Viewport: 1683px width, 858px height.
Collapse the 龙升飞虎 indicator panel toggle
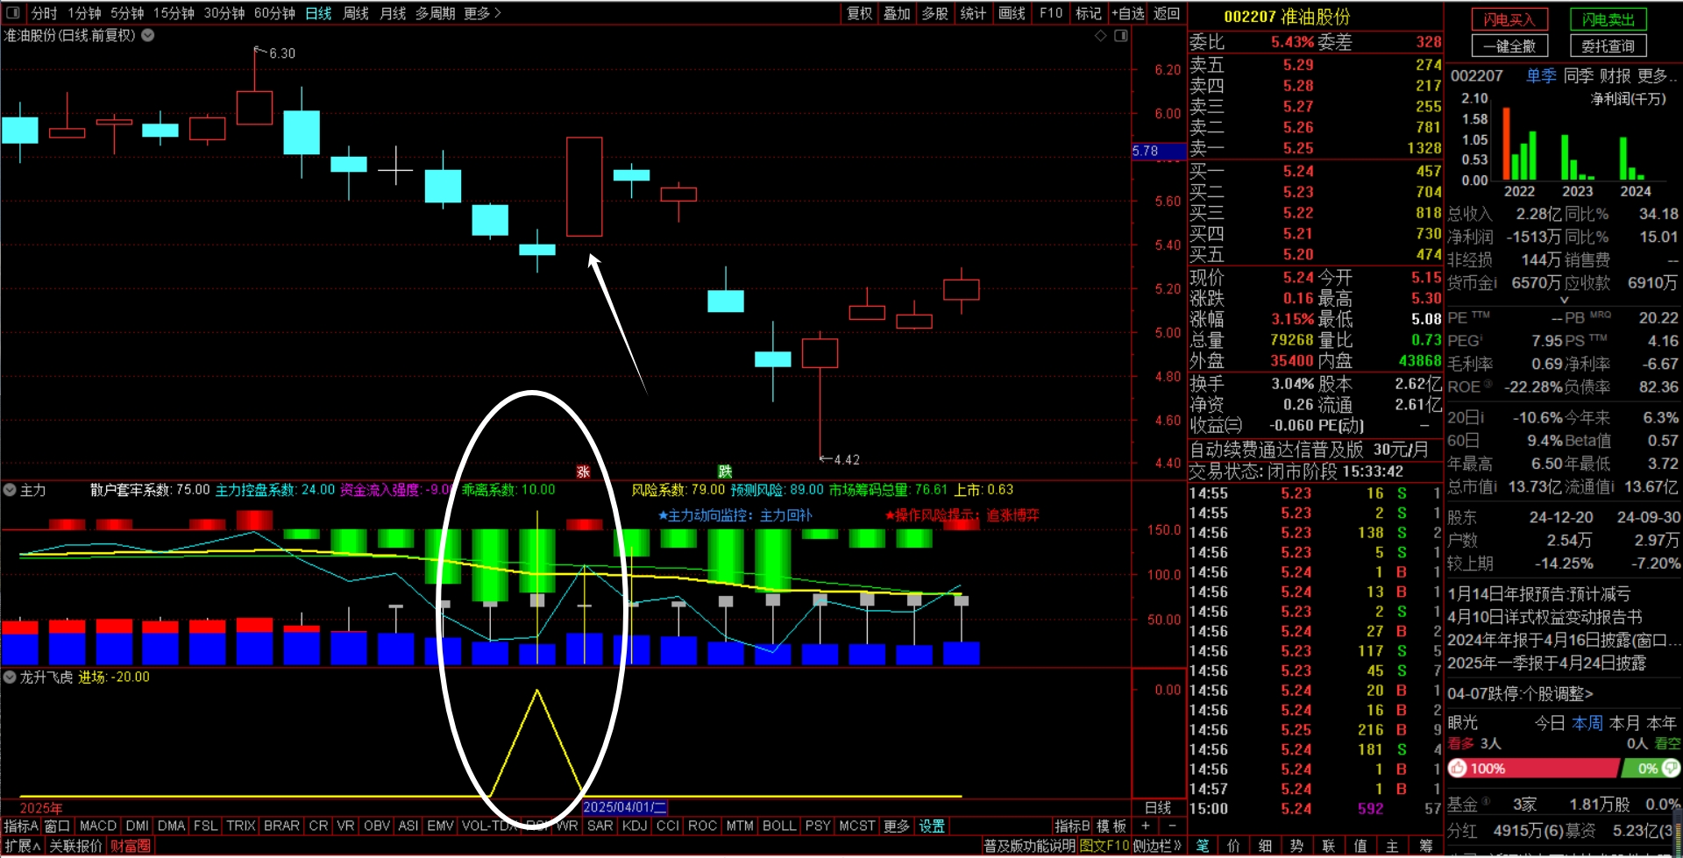(x=11, y=677)
